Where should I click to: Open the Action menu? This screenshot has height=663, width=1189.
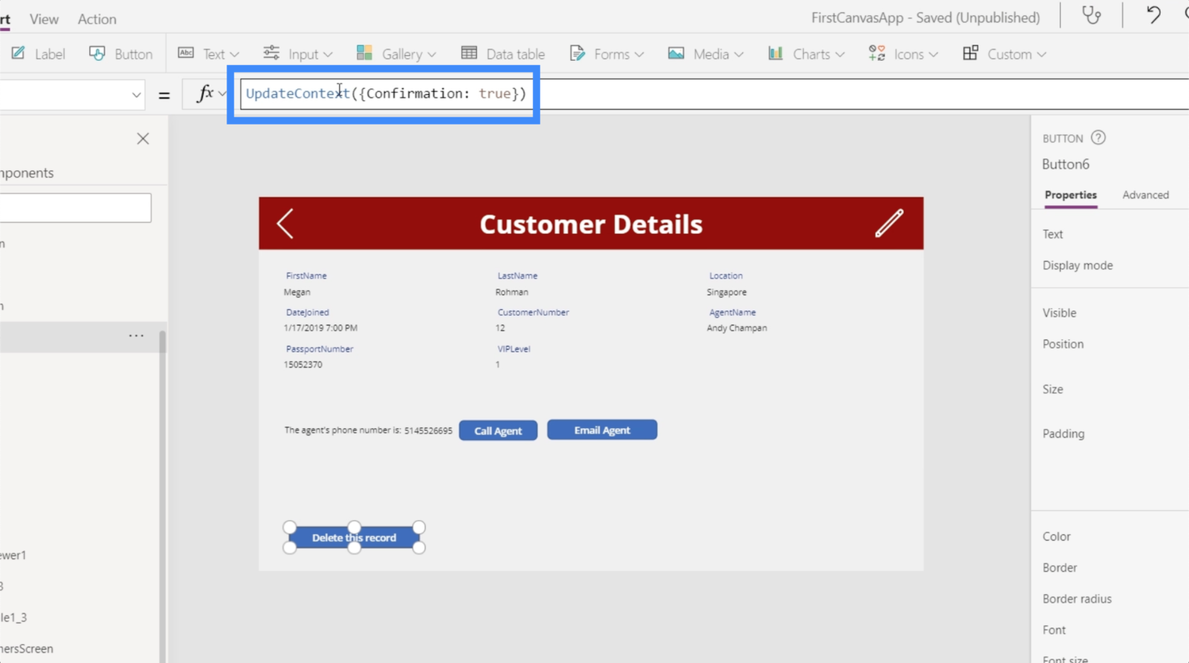tap(97, 19)
